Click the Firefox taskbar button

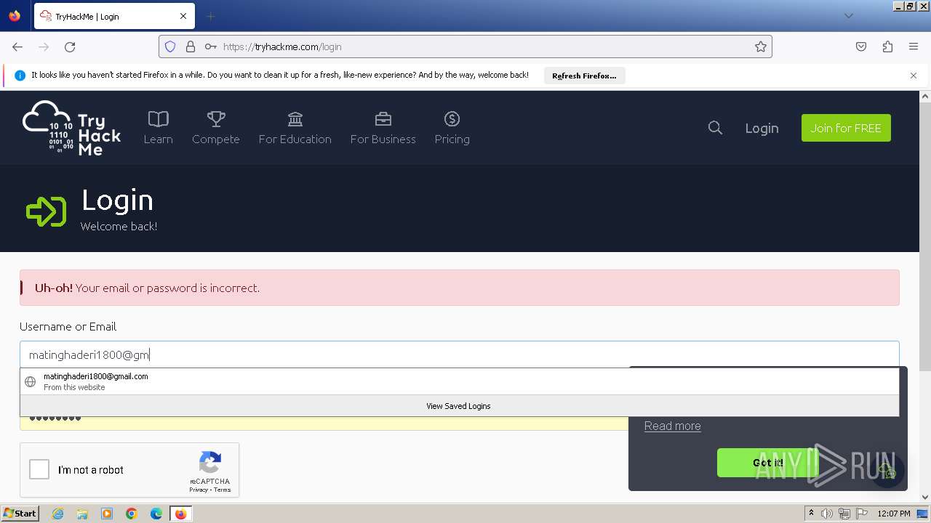180,514
